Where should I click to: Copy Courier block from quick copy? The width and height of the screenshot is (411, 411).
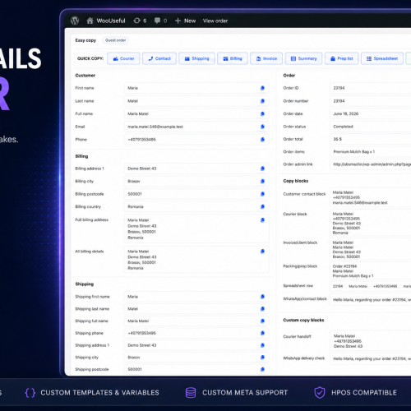(x=123, y=58)
